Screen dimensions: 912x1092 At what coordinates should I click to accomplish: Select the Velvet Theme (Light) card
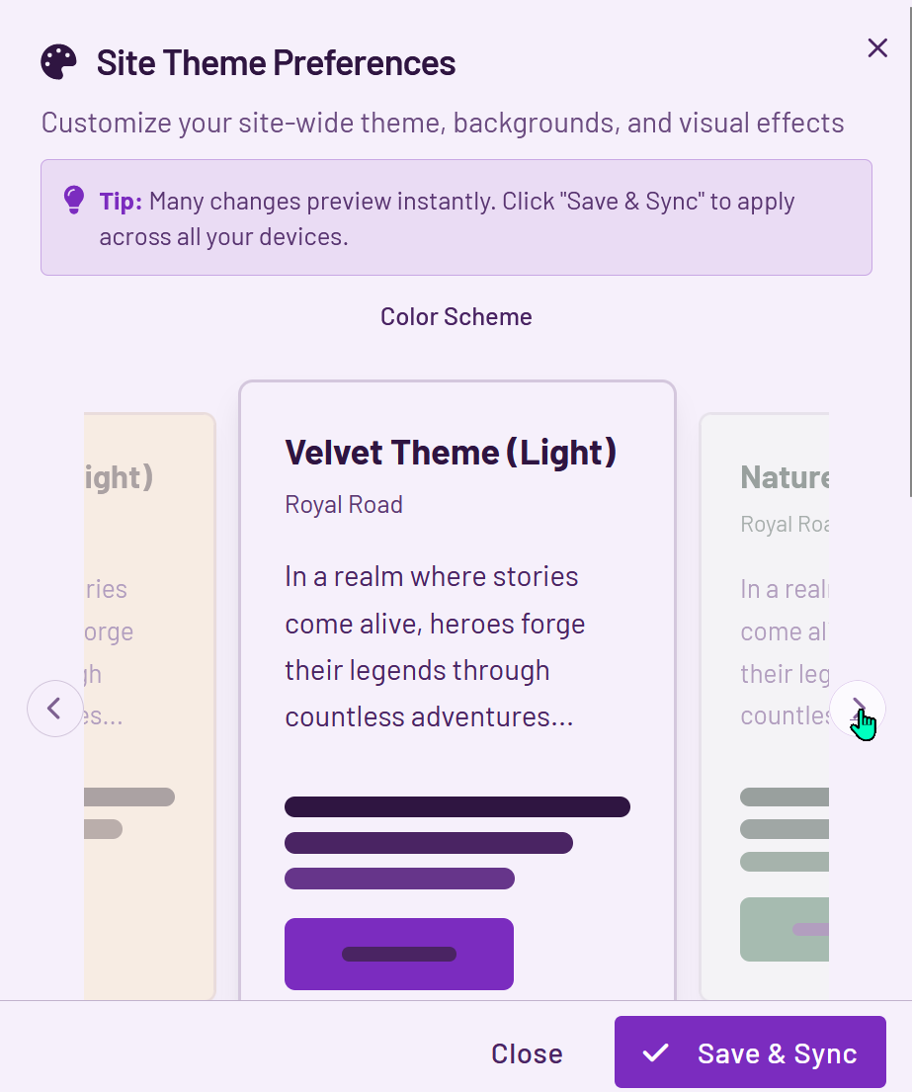pos(457,690)
